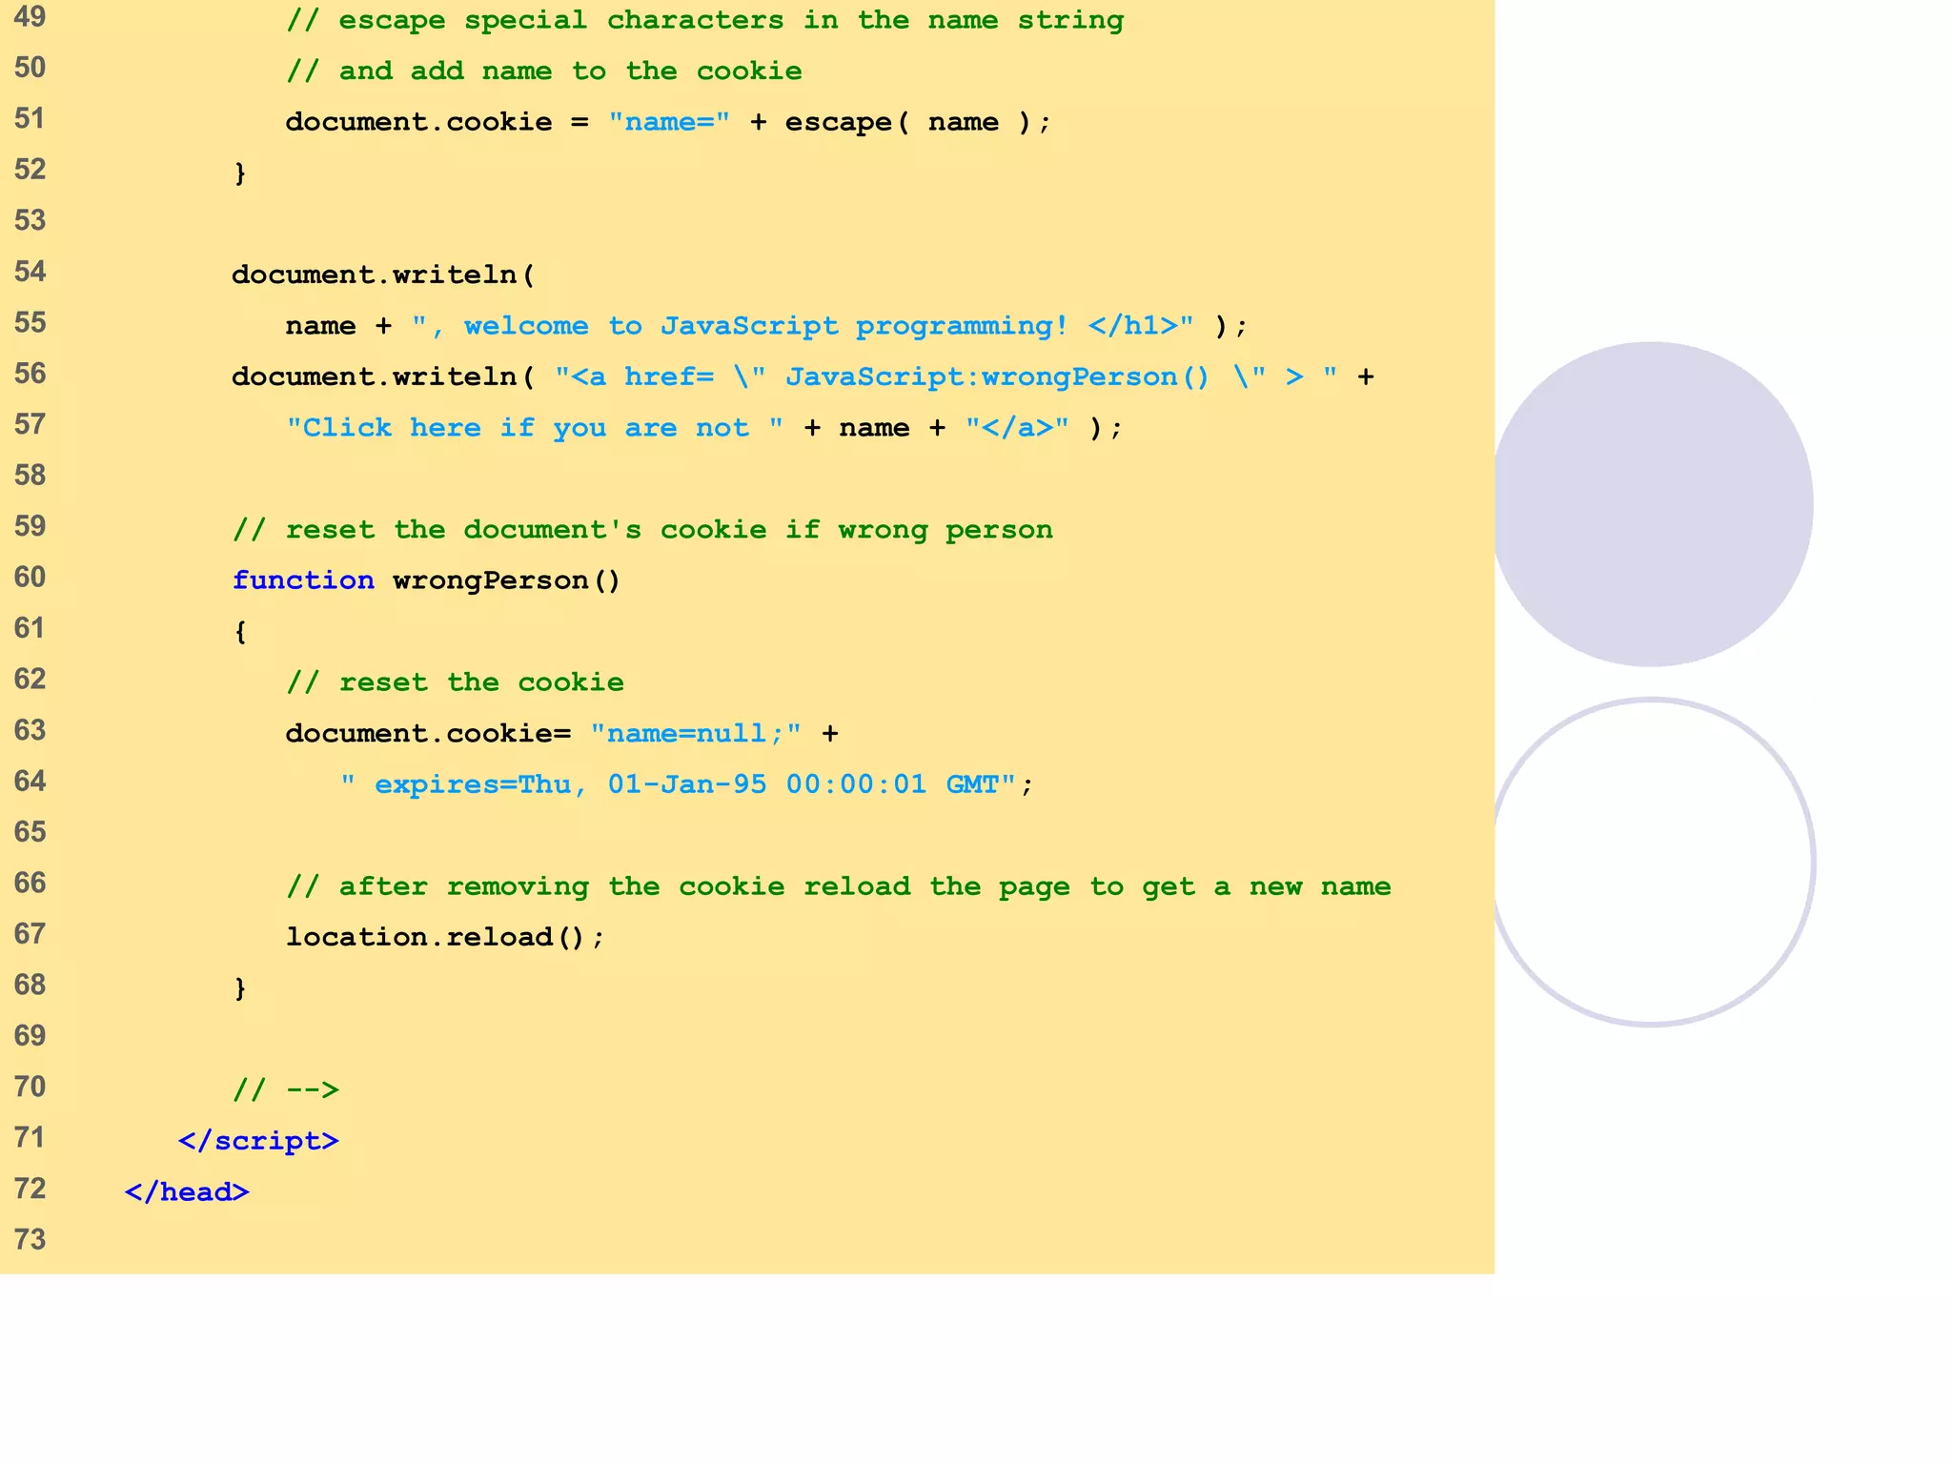Click the 'function' keyword on line 60
1952x1464 pixels.
303,580
